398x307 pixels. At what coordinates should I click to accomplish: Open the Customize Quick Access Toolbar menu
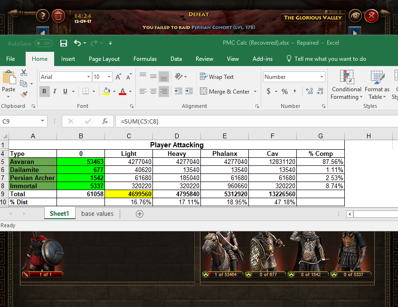click(110, 43)
